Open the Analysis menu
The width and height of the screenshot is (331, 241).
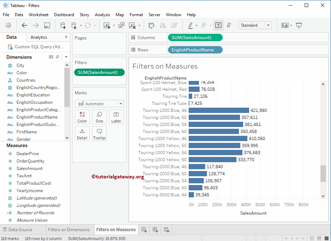click(102, 15)
